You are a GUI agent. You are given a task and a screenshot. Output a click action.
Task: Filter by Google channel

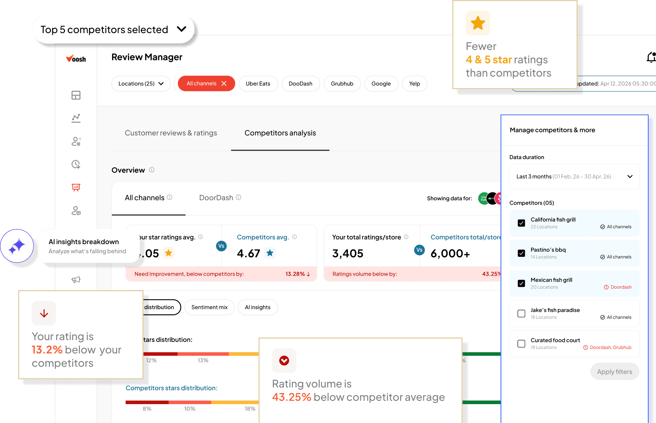381,84
